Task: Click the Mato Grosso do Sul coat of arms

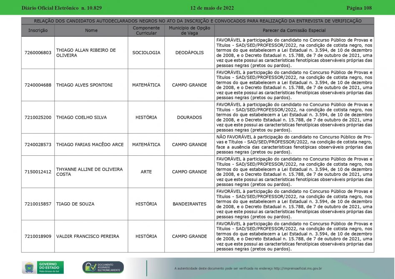Action: click(x=29, y=267)
